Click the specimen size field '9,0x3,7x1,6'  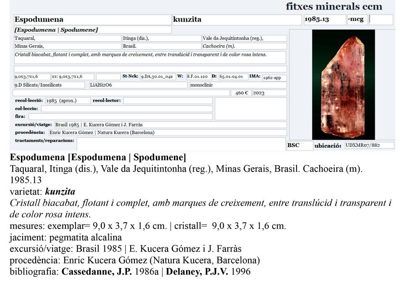pos(32,77)
